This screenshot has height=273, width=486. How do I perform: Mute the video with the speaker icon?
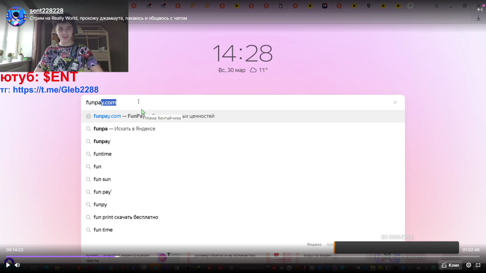17,265
